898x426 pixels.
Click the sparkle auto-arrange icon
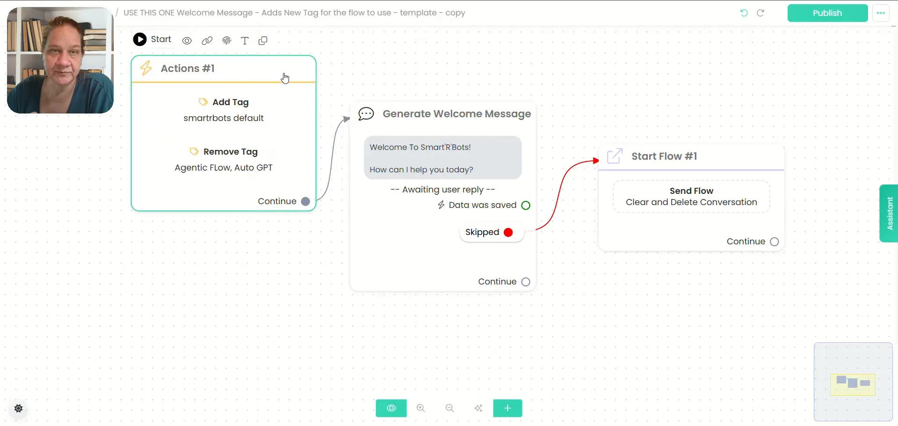[478, 408]
